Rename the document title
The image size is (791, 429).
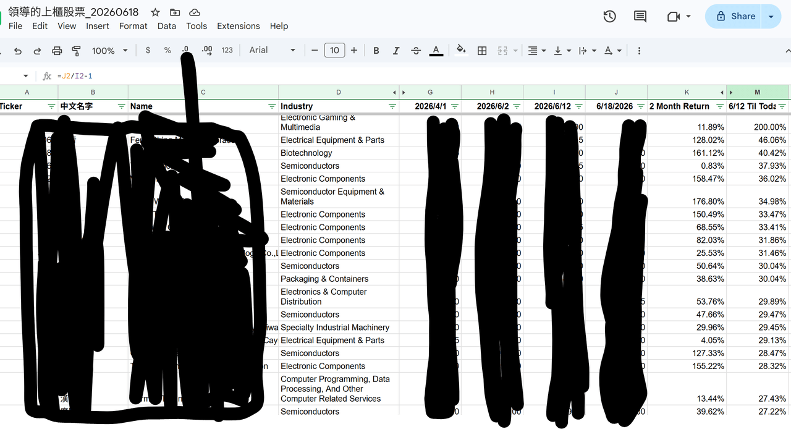pyautogui.click(x=74, y=12)
